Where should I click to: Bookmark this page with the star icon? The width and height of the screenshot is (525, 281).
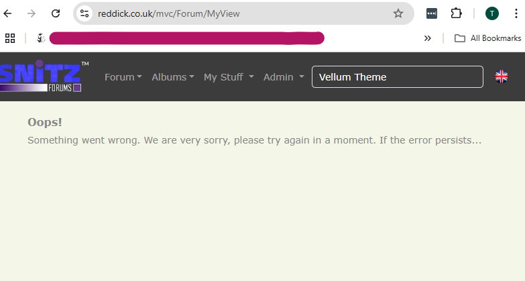(398, 13)
